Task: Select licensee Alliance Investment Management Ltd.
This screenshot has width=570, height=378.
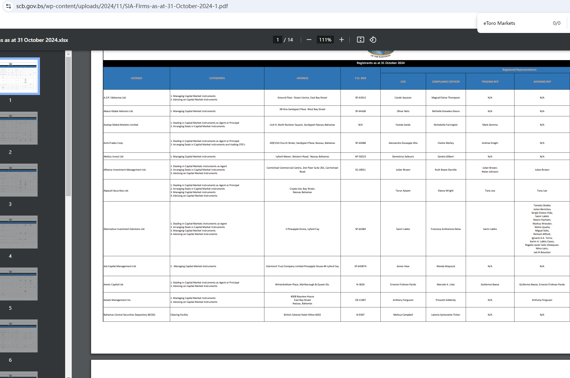Action: click(x=125, y=170)
